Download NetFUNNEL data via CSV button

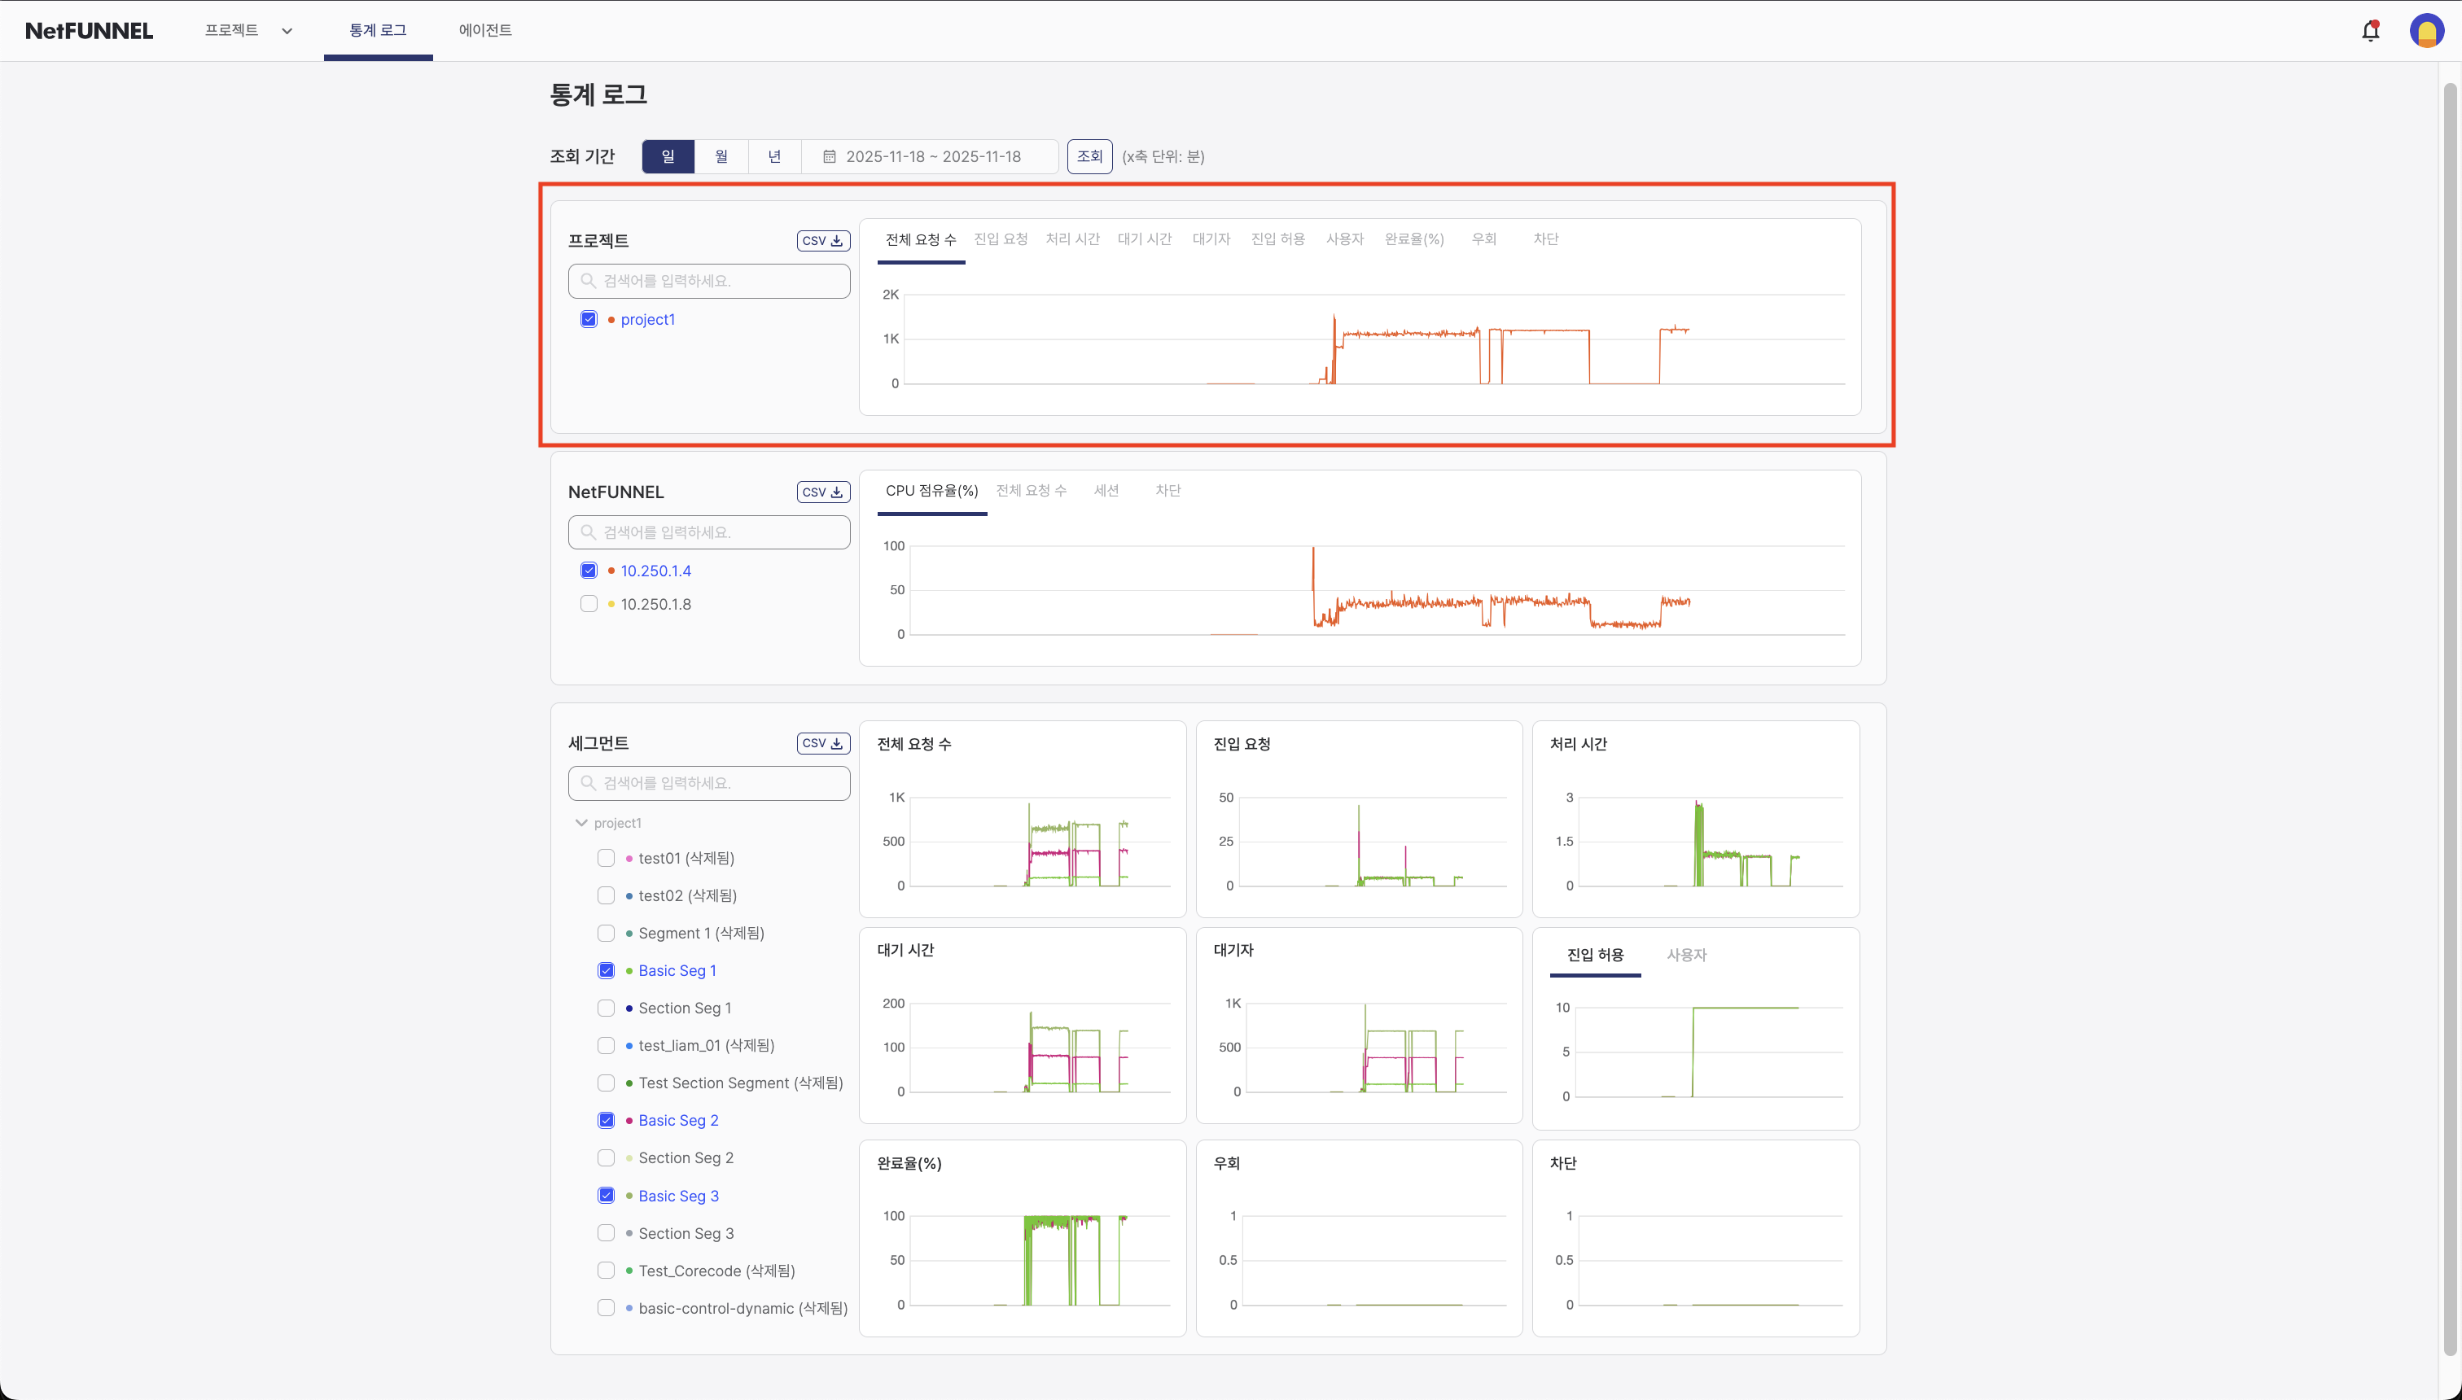822,492
